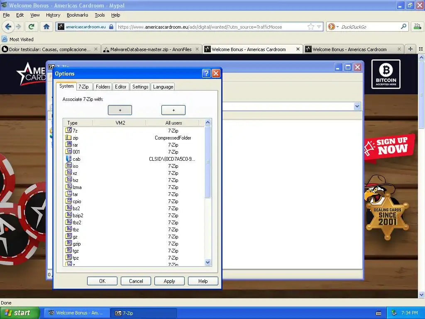Viewport: 425px width, 319px height.
Task: Switch to the 7-Zip options tab
Action: pos(83,87)
